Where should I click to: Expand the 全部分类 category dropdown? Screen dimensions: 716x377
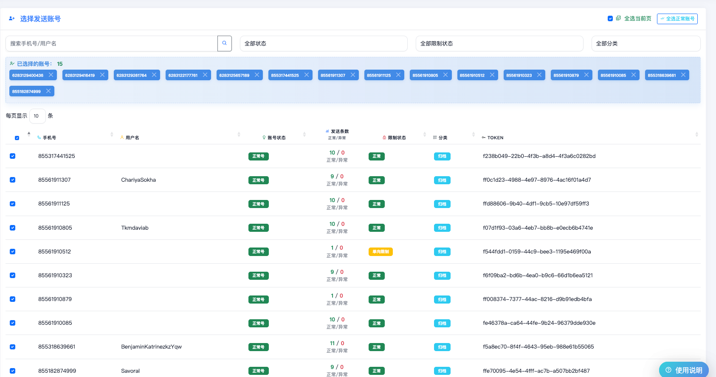646,43
